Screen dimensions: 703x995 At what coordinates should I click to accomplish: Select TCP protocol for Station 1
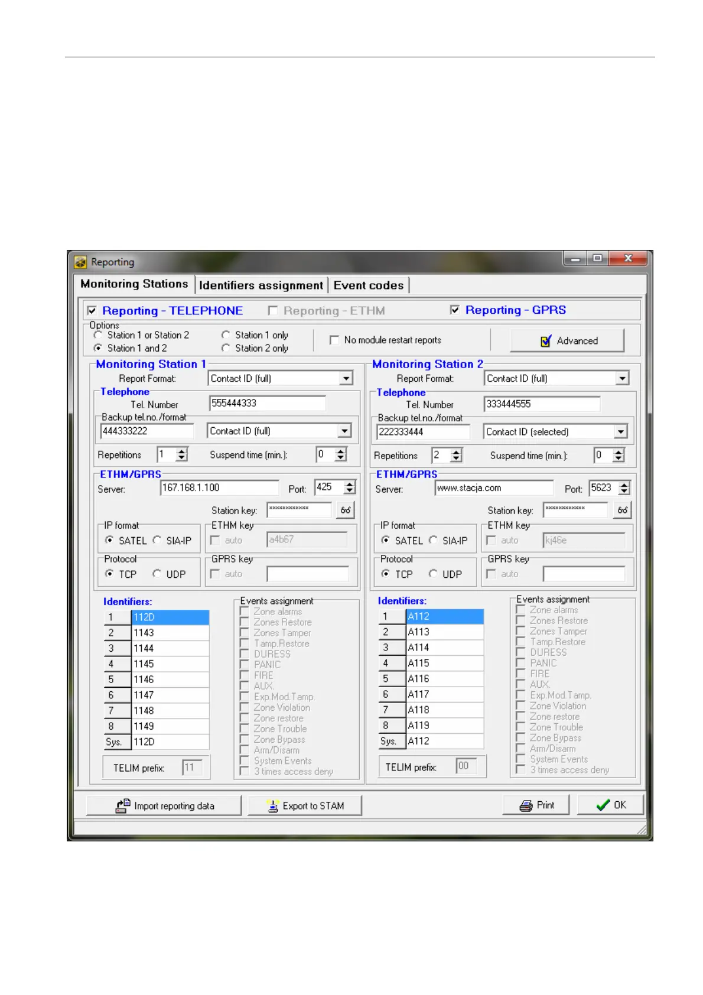point(109,574)
